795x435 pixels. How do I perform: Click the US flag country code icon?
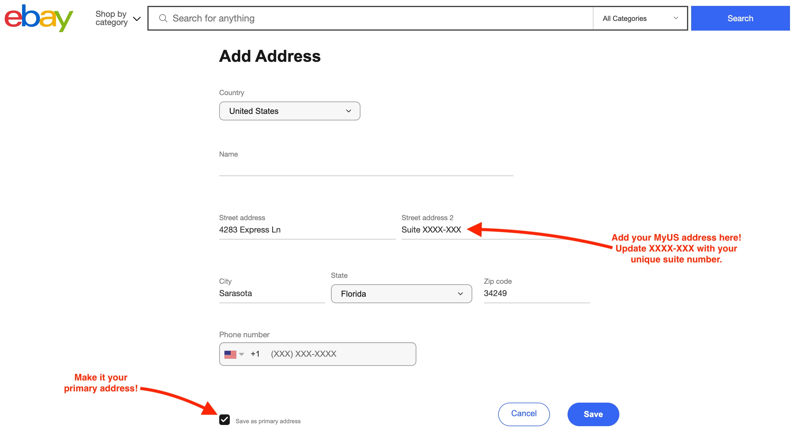coord(230,354)
